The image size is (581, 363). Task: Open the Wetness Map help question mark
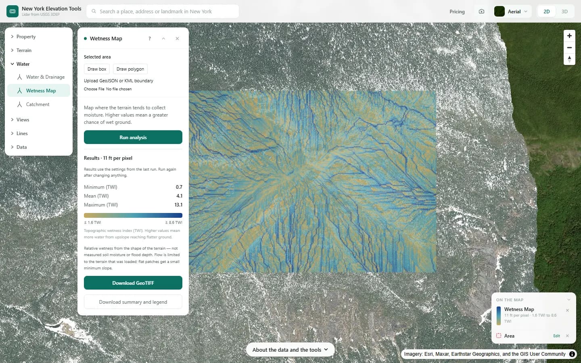pos(150,39)
